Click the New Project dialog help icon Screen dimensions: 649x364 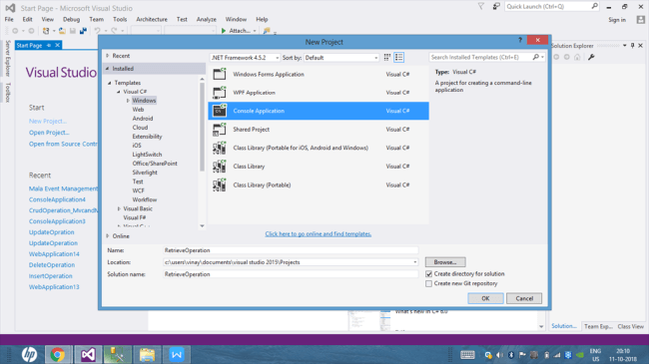[520, 40]
